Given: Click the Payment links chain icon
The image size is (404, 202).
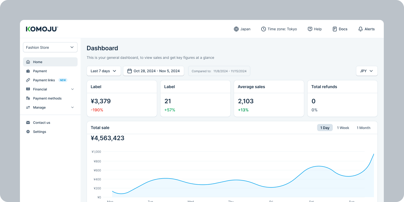Looking at the screenshot, I should pos(28,80).
